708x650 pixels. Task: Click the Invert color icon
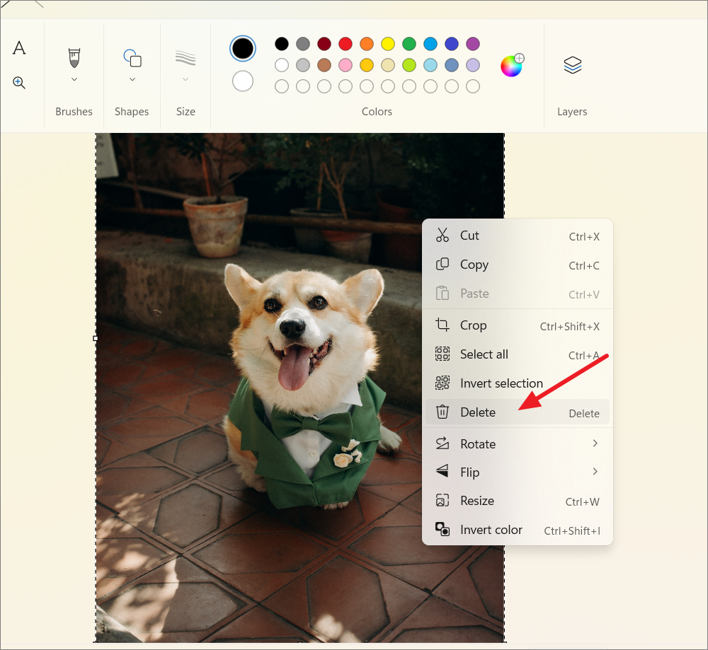click(x=442, y=529)
